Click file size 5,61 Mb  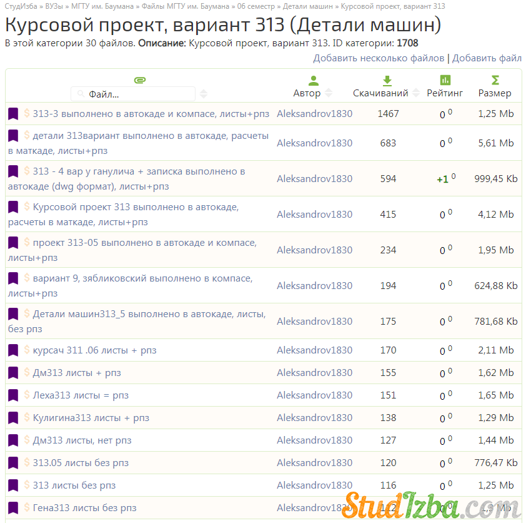coord(496,143)
